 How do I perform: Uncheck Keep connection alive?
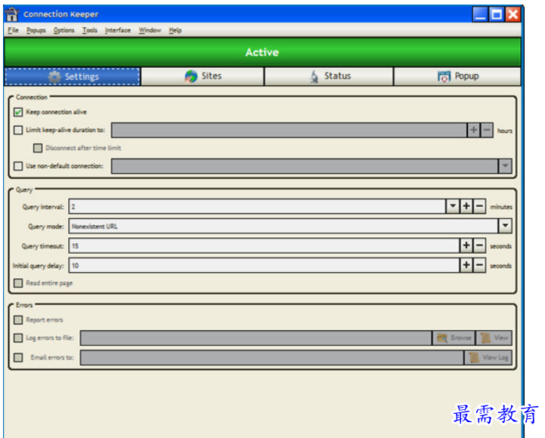tap(18, 113)
